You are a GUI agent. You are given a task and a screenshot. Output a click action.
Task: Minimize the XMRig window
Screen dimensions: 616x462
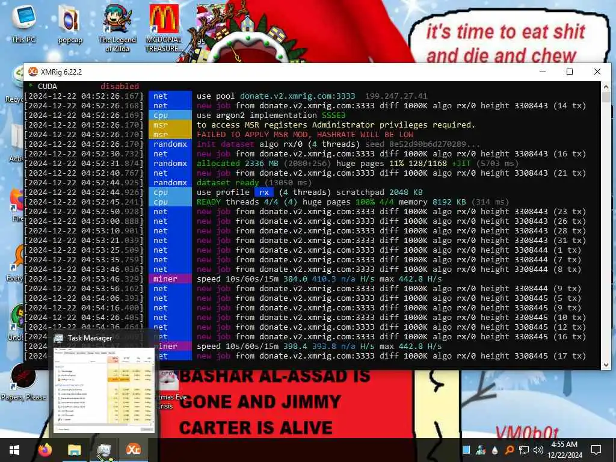(x=543, y=72)
